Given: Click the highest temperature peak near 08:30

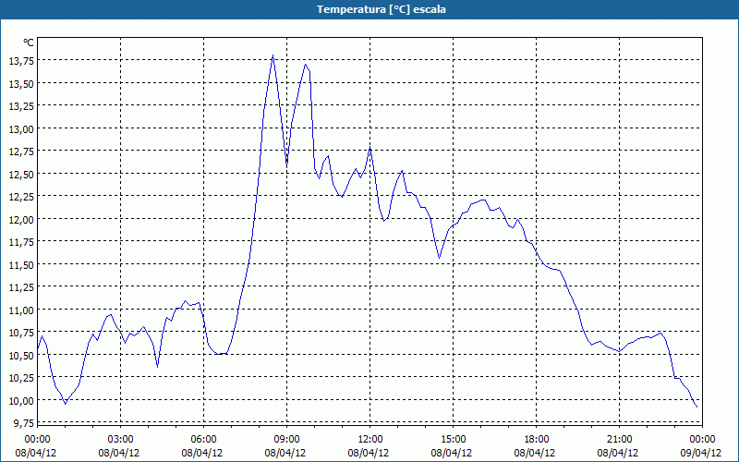Looking at the screenshot, I should tap(273, 55).
